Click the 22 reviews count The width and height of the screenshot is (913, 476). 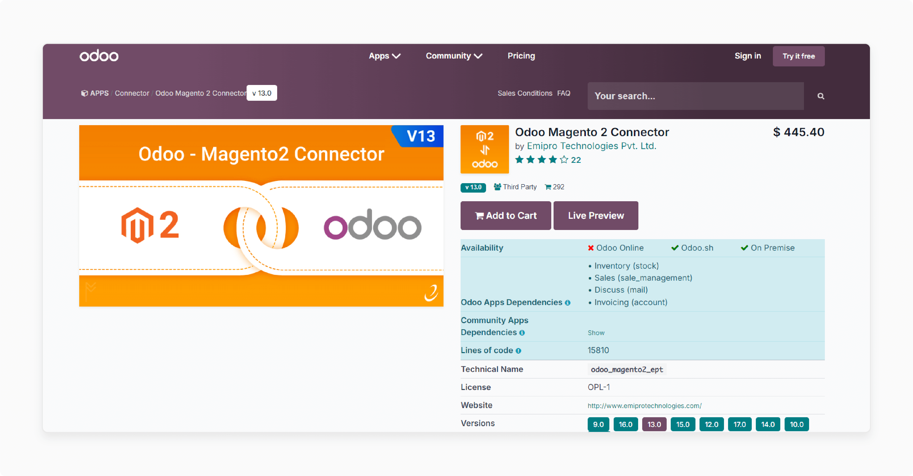[x=575, y=160]
